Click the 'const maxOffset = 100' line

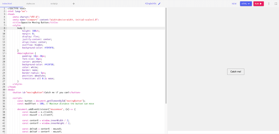click(x=55, y=104)
